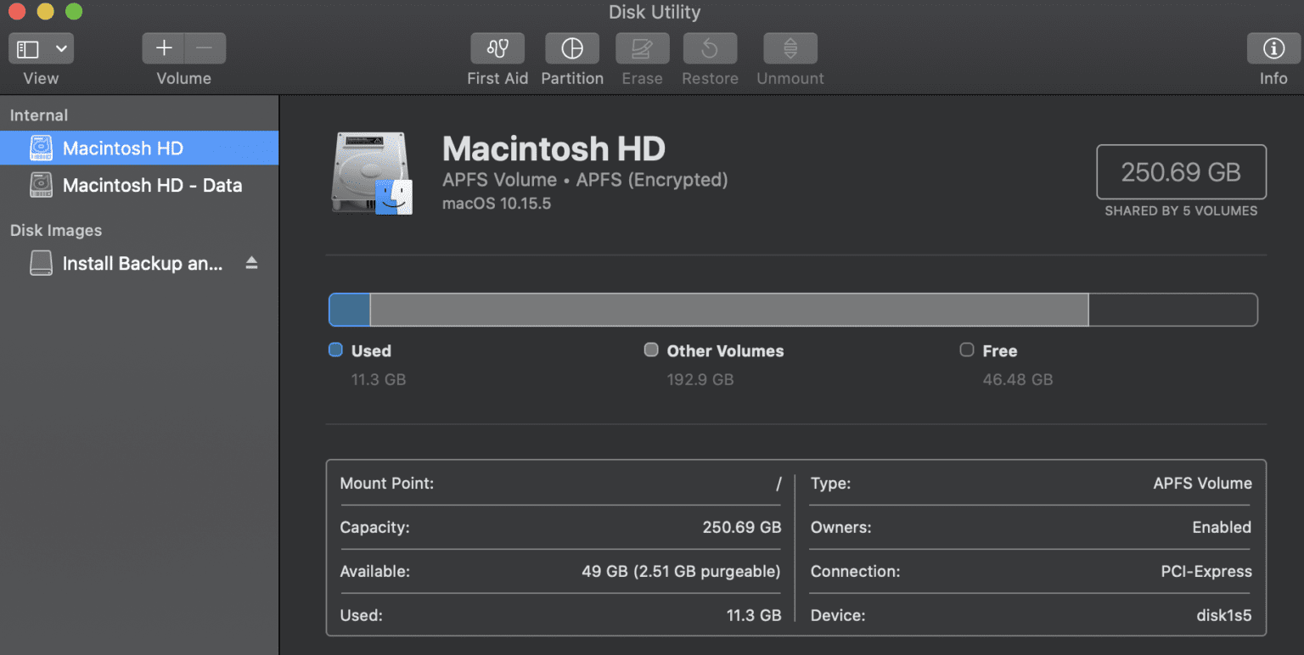This screenshot has height=655, width=1304.
Task: Toggle the Other Volumes checkbox
Action: (650, 350)
